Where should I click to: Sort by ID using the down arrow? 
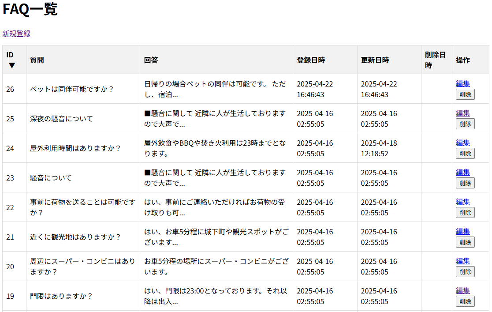coord(11,65)
